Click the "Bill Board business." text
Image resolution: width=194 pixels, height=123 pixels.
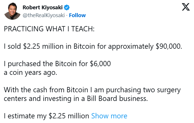[x=118, y=99]
